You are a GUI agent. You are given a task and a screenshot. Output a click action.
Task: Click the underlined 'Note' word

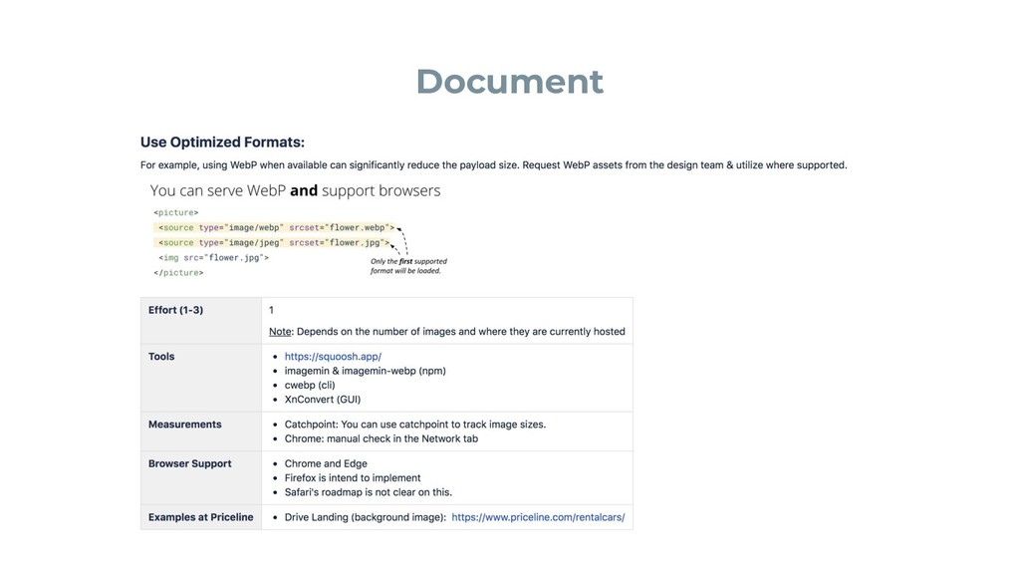click(x=280, y=332)
